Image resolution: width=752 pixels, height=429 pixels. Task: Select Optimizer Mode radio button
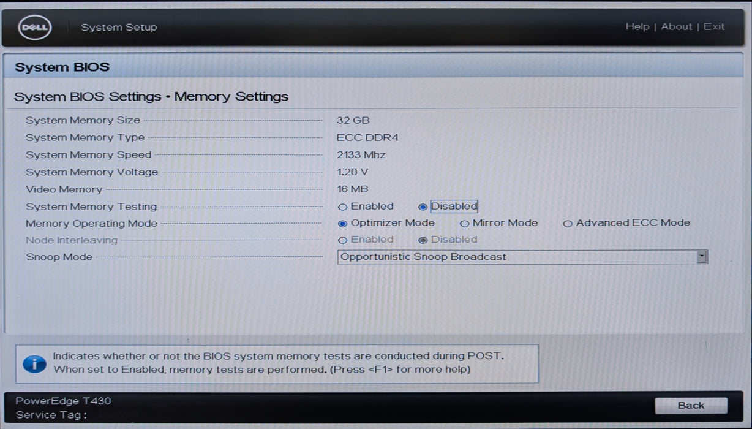(x=386, y=223)
